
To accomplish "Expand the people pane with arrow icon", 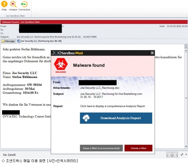I will (182, 155).
